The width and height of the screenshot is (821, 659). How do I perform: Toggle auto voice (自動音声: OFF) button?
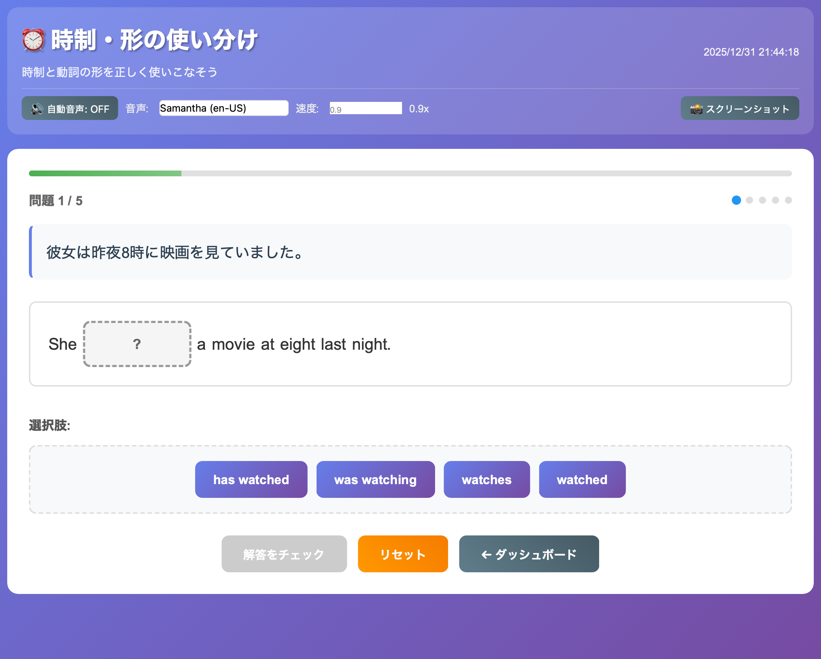(70, 108)
